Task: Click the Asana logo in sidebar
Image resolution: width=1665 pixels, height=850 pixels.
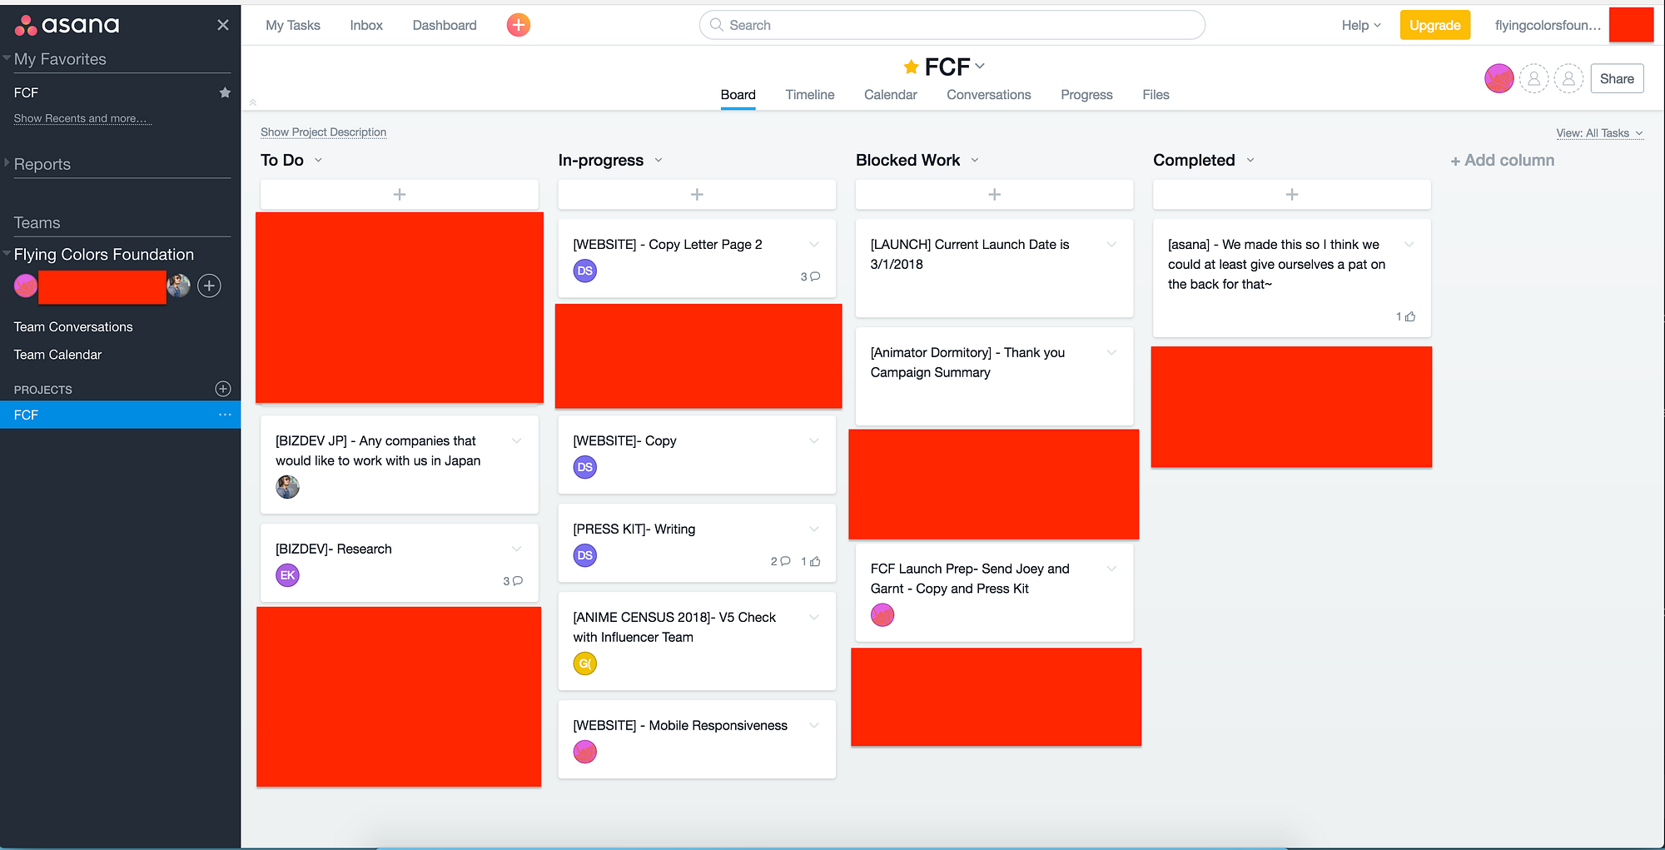Action: tap(67, 25)
